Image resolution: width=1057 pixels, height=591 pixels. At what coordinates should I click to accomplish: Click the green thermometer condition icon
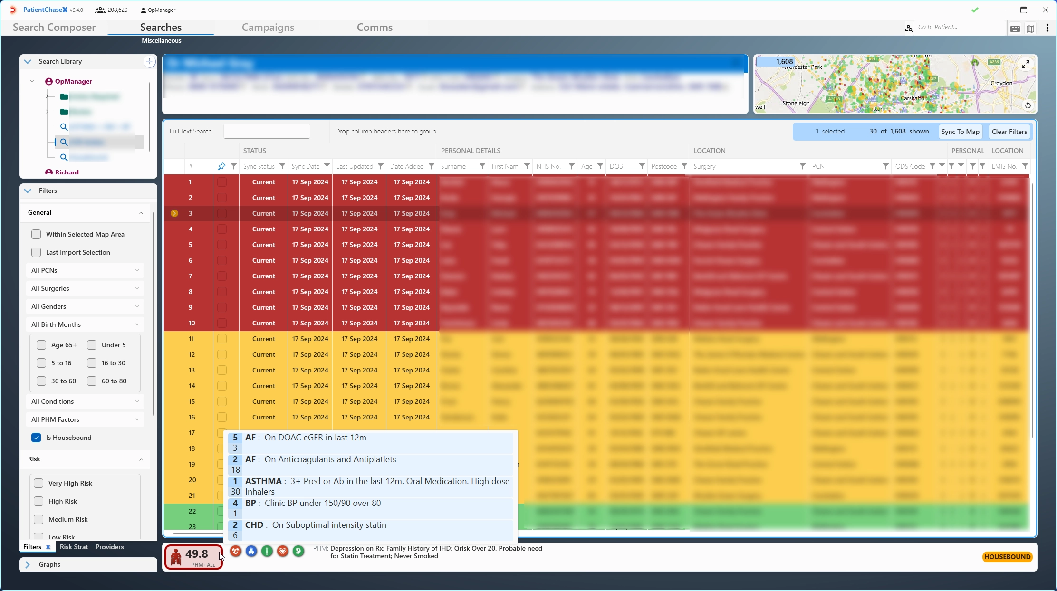[267, 551]
